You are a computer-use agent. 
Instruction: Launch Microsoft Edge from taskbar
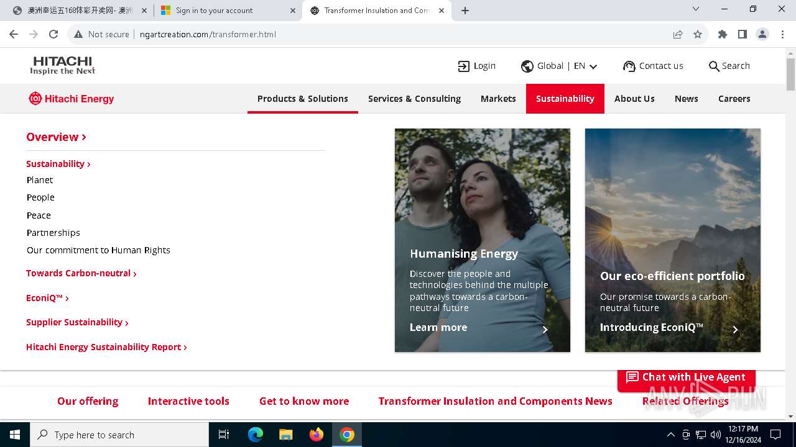[x=256, y=435]
